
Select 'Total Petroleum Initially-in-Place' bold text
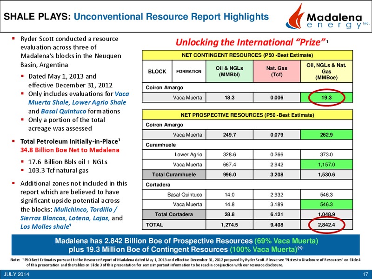(69, 141)
